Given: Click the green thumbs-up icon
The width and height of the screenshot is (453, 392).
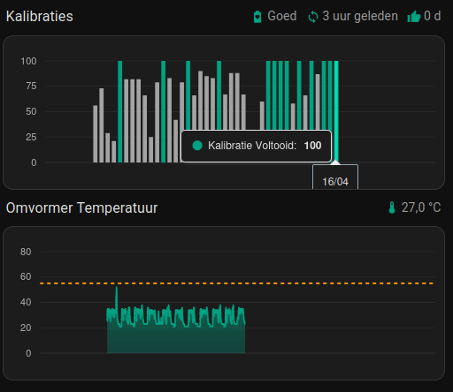Looking at the screenshot, I should point(414,17).
